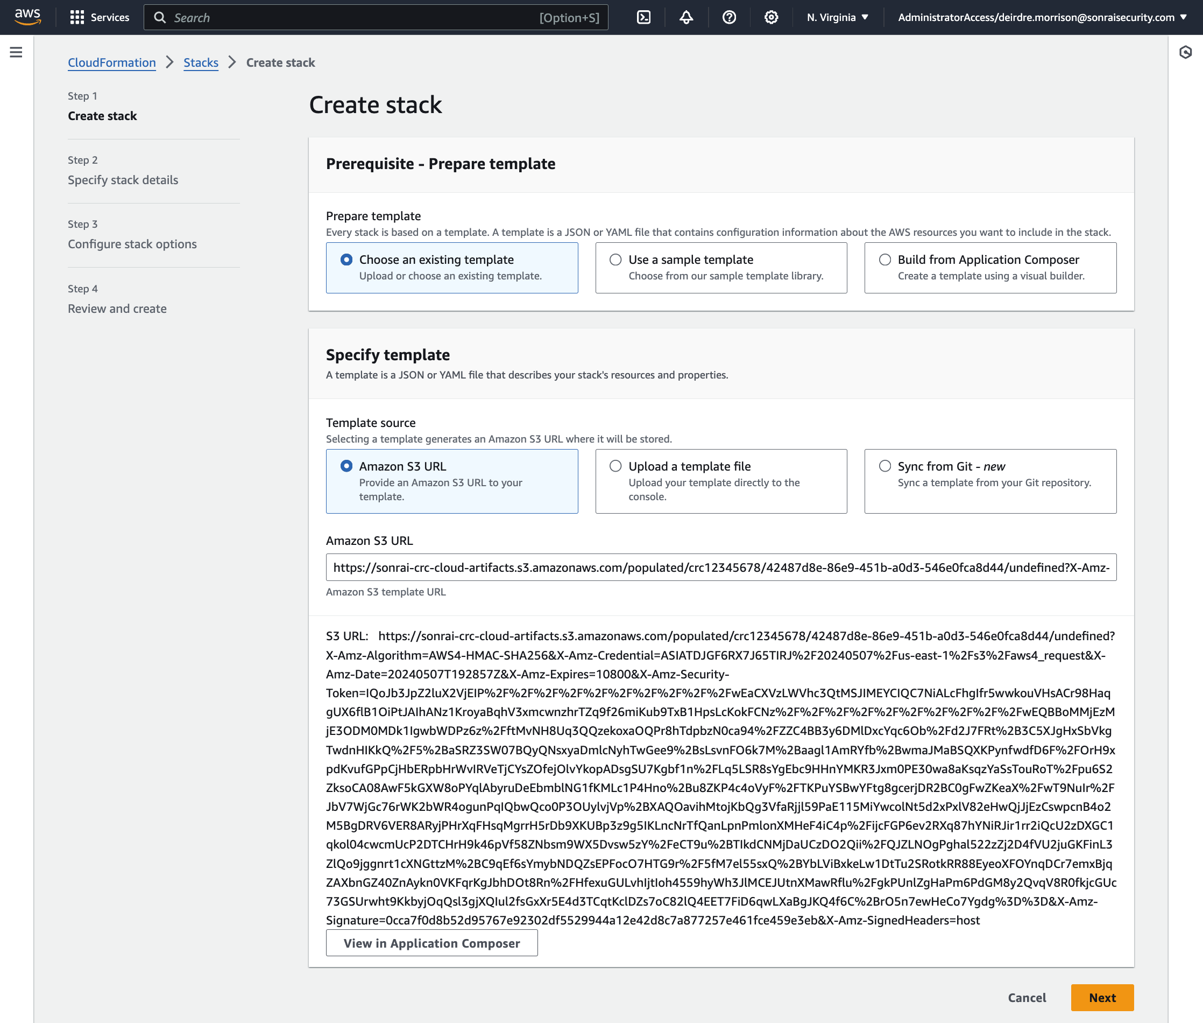Click the search magnifier icon

pyautogui.click(x=159, y=17)
